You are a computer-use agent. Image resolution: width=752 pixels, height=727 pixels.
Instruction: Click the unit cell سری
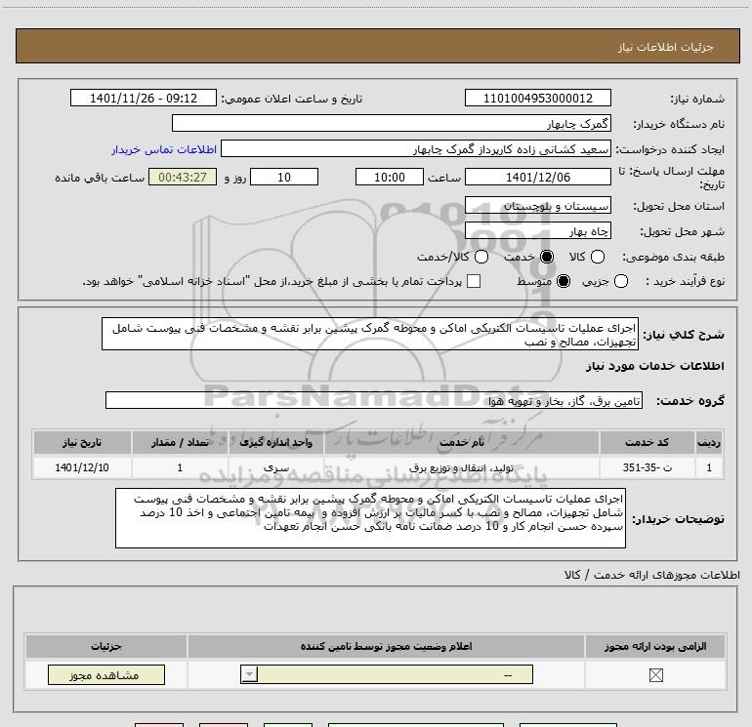click(275, 467)
